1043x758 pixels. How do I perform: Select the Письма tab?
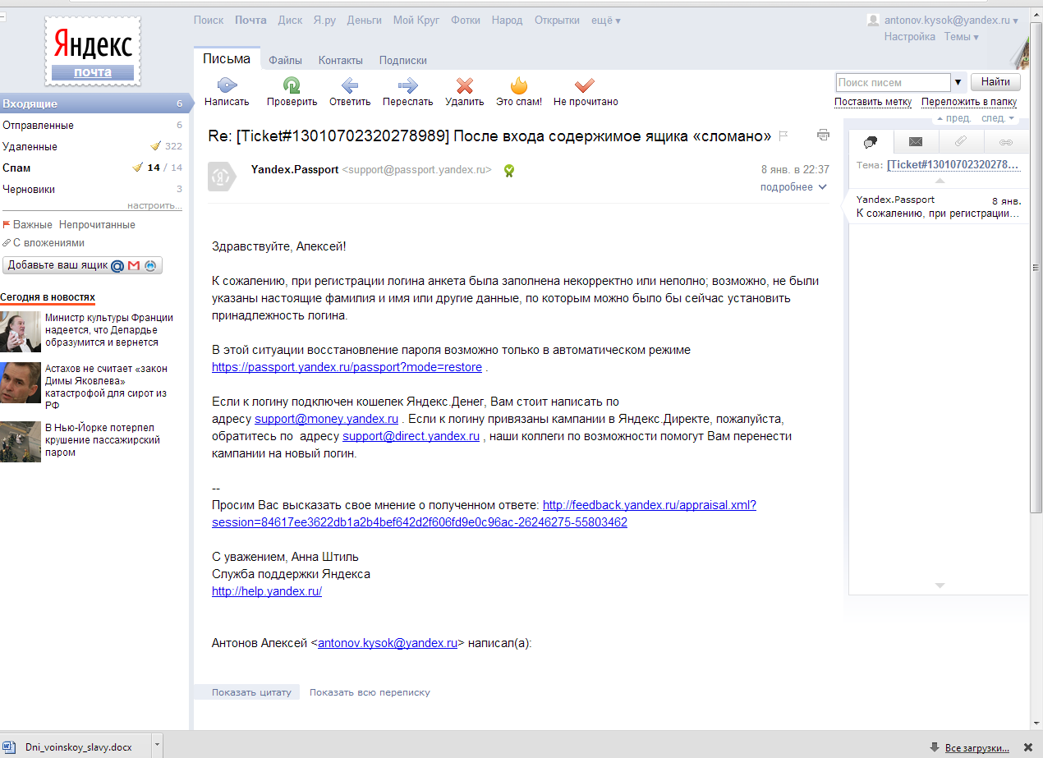click(x=227, y=59)
